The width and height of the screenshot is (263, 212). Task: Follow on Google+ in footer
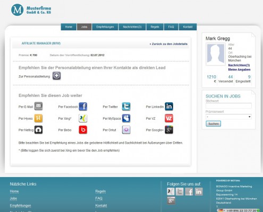point(171,200)
